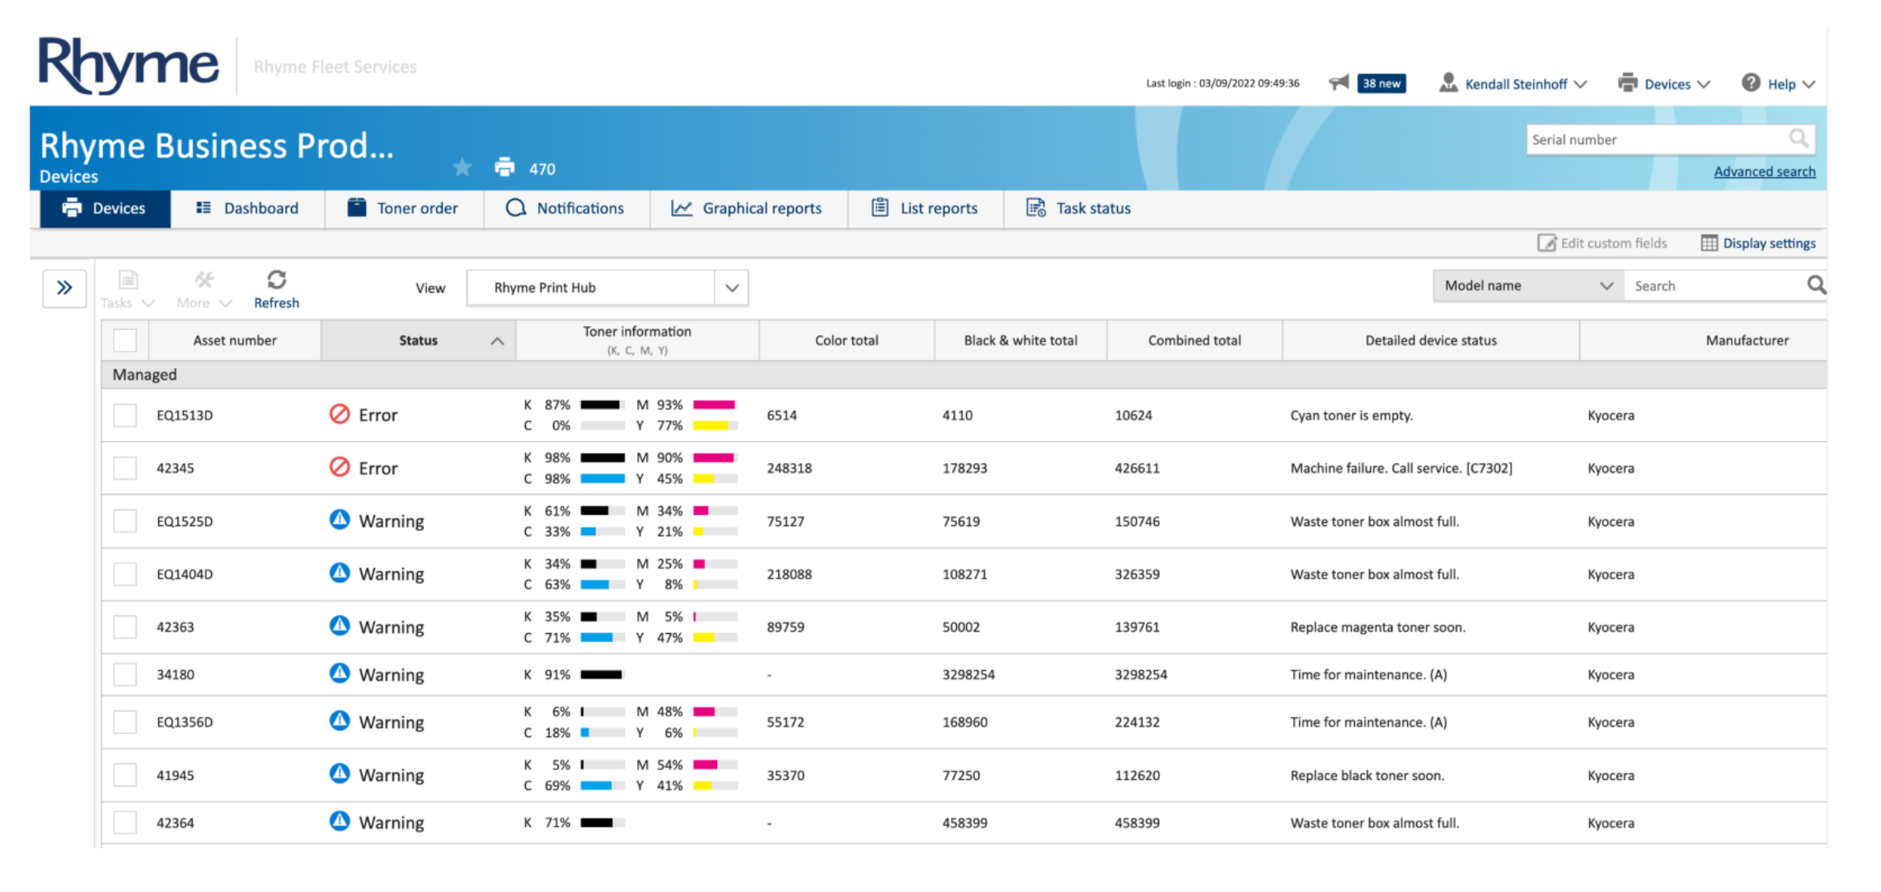1881x892 pixels.
Task: Click the Combined total column header
Action: click(x=1194, y=340)
